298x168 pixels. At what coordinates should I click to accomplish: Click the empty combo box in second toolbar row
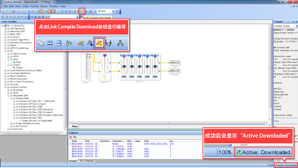pyautogui.click(x=65, y=17)
